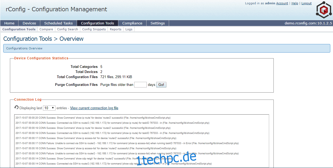
Task: Select the 00:00:20 'show ip route' successful log entry
Action: pyautogui.click(x=93, y=118)
